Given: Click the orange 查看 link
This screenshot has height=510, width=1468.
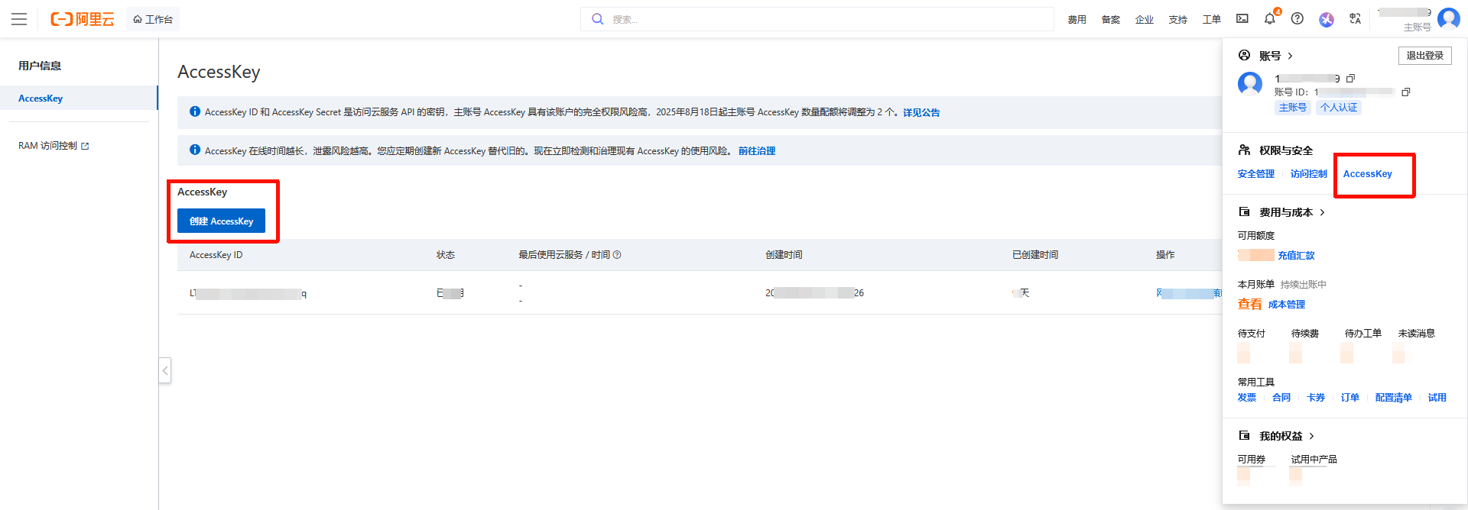Looking at the screenshot, I should (1250, 304).
